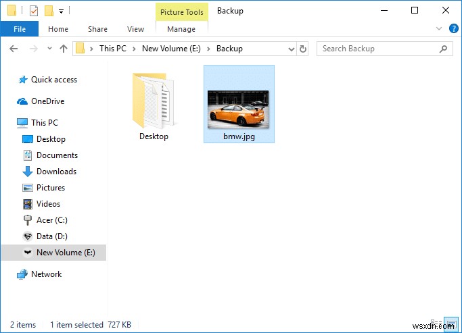
Task: Click the Documents page icon
Action: tap(28, 155)
